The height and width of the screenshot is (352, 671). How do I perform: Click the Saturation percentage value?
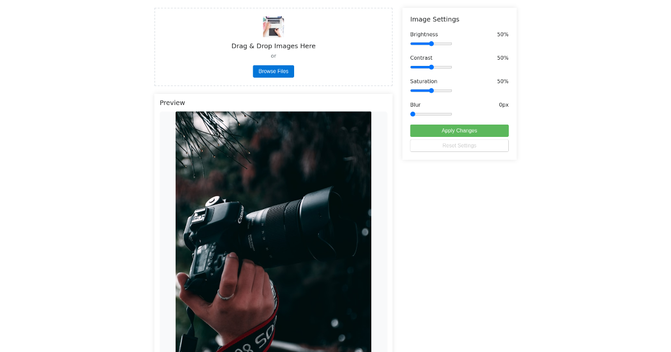pos(502,81)
